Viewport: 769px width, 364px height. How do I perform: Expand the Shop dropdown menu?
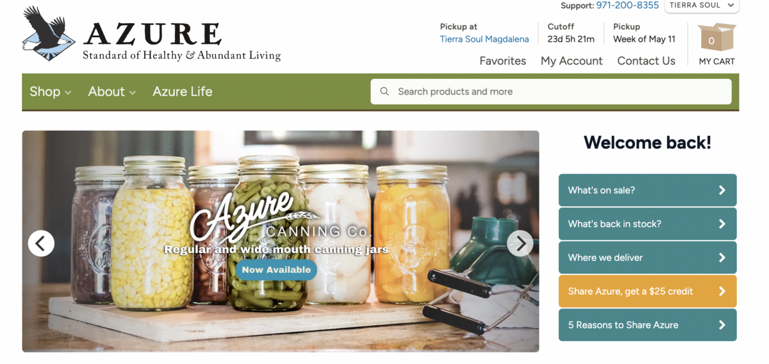point(50,92)
